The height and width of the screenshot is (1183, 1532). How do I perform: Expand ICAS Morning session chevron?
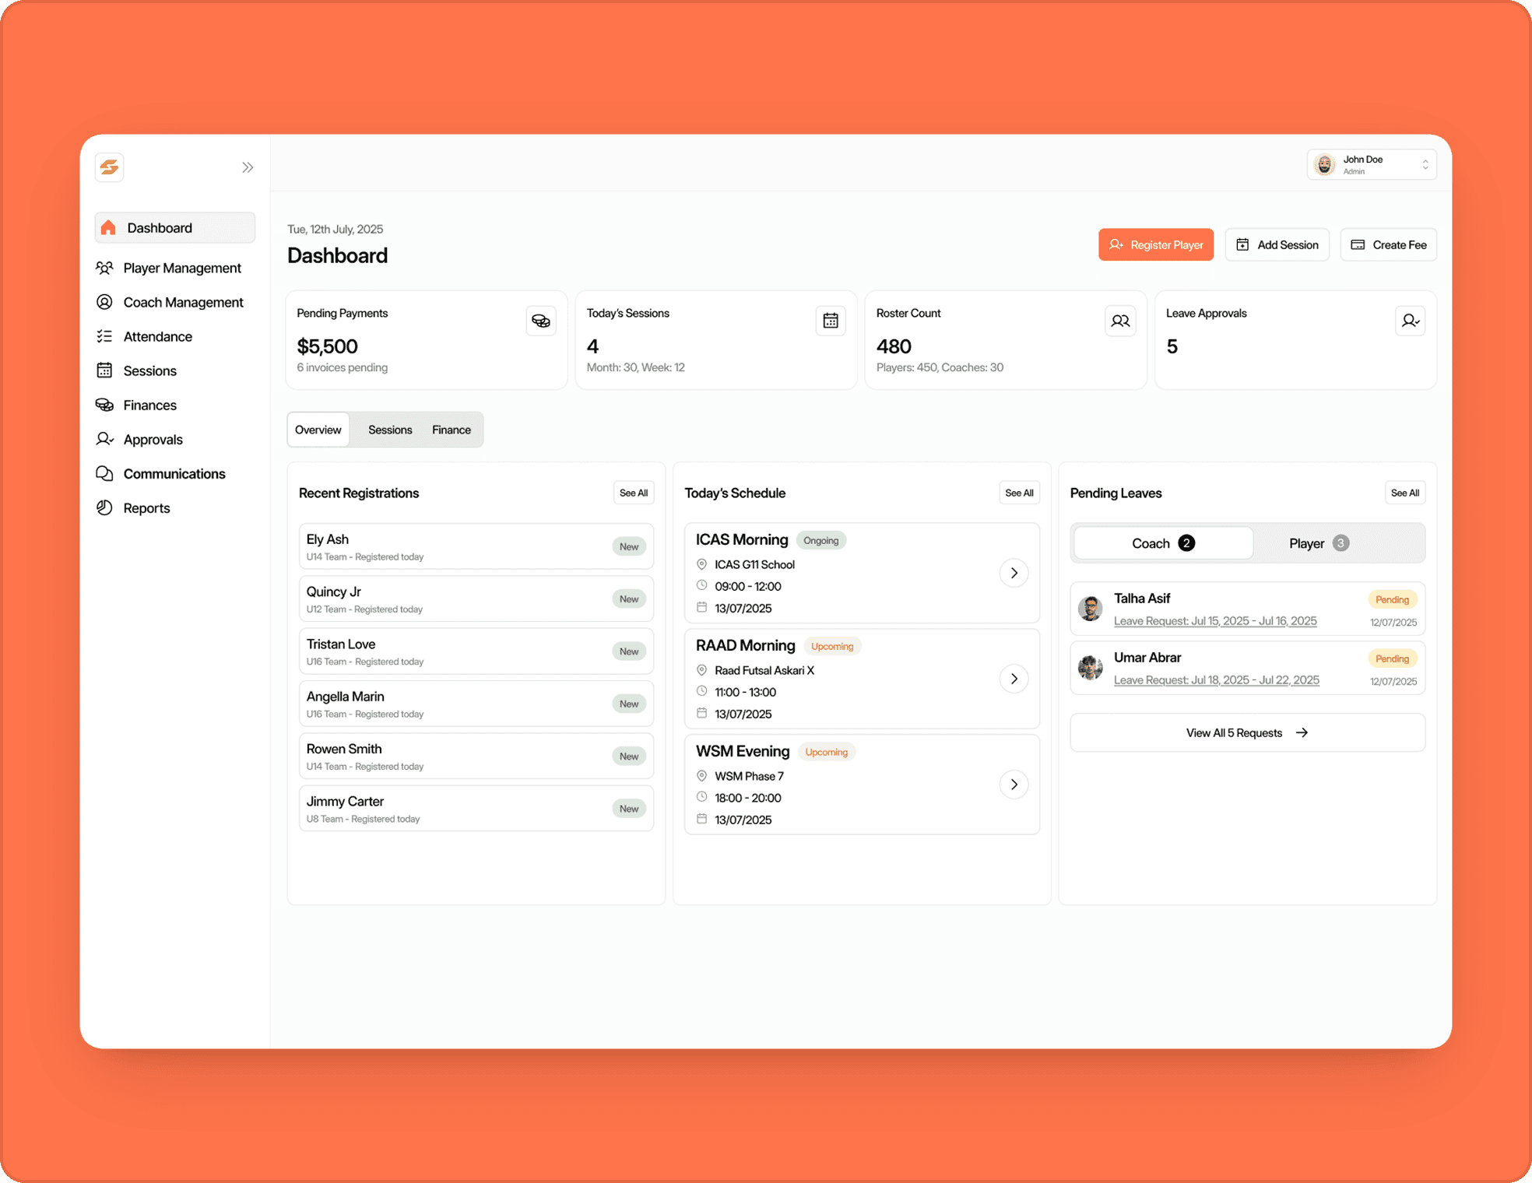click(x=1014, y=573)
